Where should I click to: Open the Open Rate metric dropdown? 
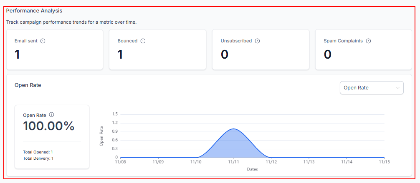click(372, 88)
